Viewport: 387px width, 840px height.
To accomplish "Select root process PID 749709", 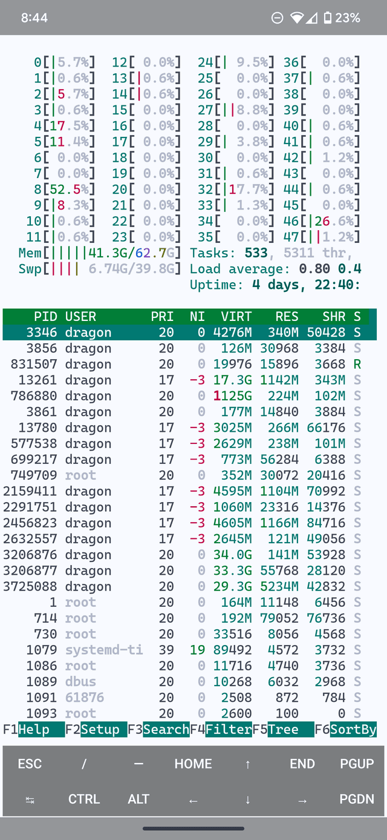I will 190,475.
